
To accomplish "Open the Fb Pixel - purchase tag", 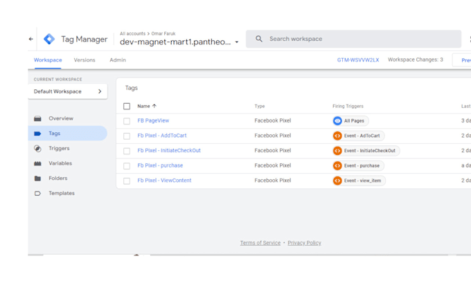I will pyautogui.click(x=160, y=165).
